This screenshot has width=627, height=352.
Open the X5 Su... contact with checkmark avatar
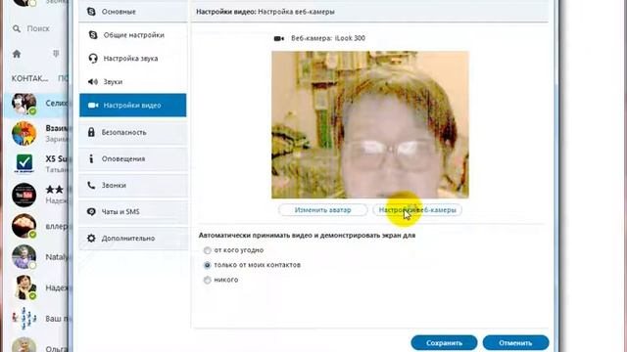coord(36,163)
